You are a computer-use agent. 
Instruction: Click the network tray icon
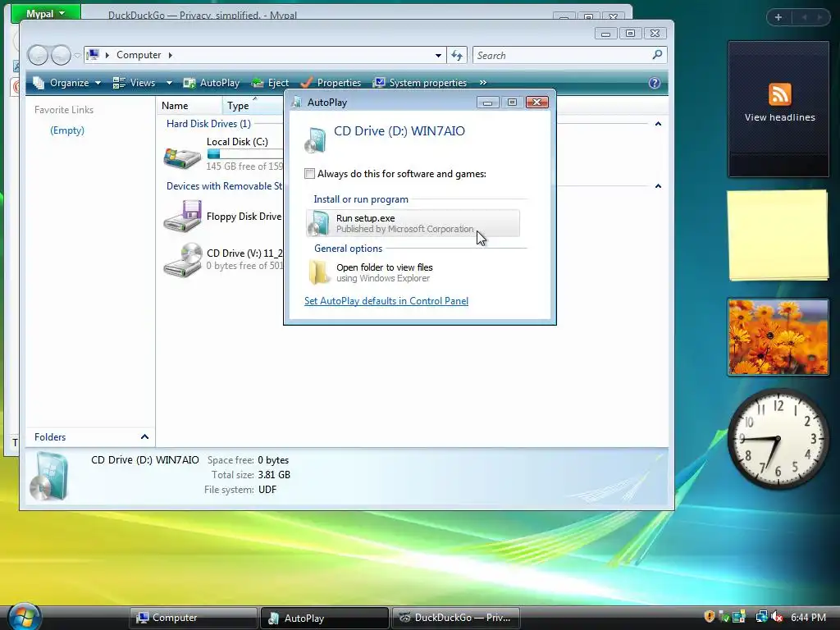coord(760,617)
